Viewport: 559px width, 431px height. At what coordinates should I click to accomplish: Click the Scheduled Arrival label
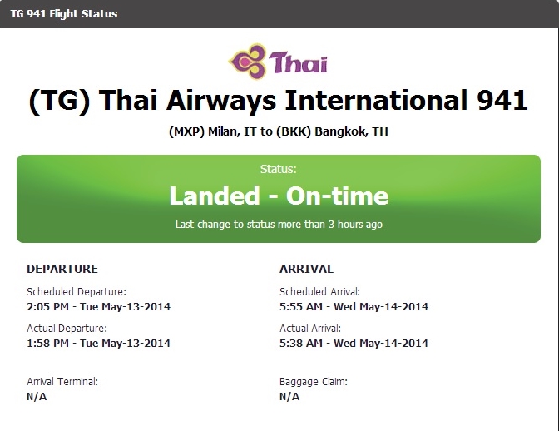(319, 291)
